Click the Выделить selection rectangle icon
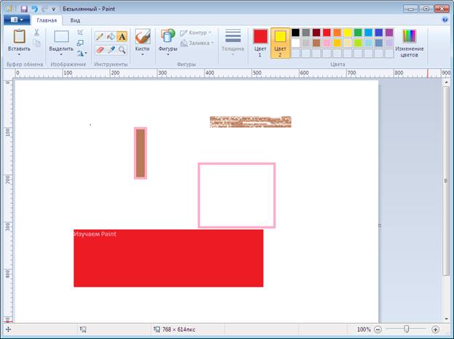Image resolution: width=454 pixels, height=339 pixels. click(61, 37)
